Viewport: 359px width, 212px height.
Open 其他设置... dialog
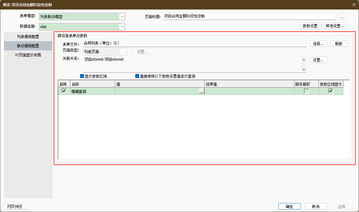[335, 26]
